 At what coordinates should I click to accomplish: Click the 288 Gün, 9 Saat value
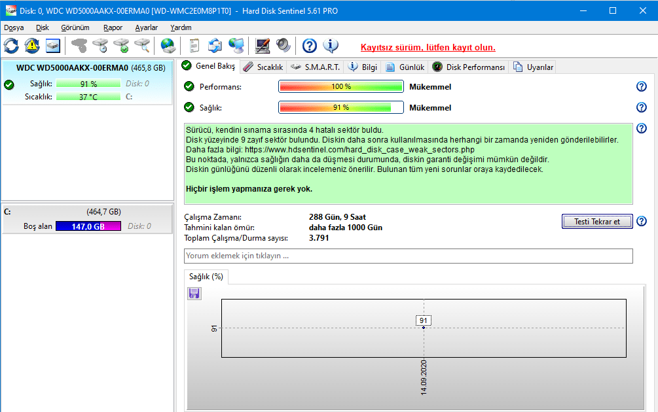click(x=337, y=217)
